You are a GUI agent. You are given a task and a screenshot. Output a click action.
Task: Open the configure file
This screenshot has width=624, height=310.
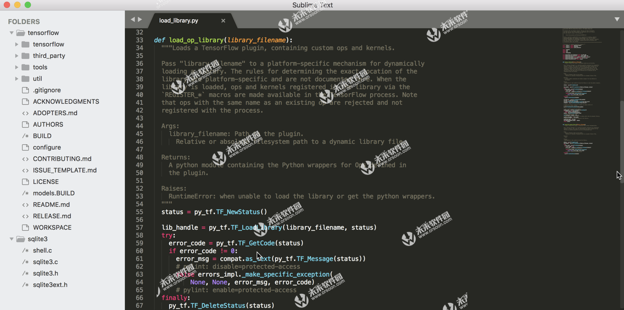47,147
